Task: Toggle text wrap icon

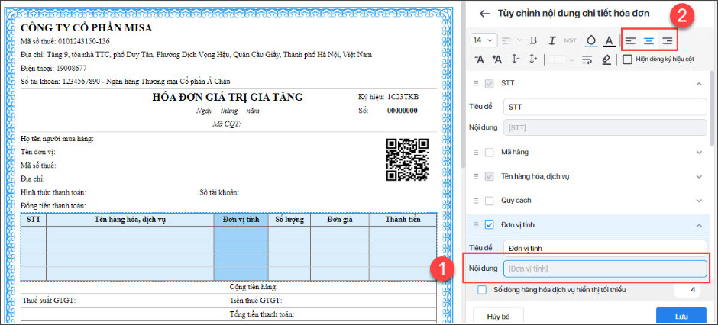Action: click(x=587, y=60)
